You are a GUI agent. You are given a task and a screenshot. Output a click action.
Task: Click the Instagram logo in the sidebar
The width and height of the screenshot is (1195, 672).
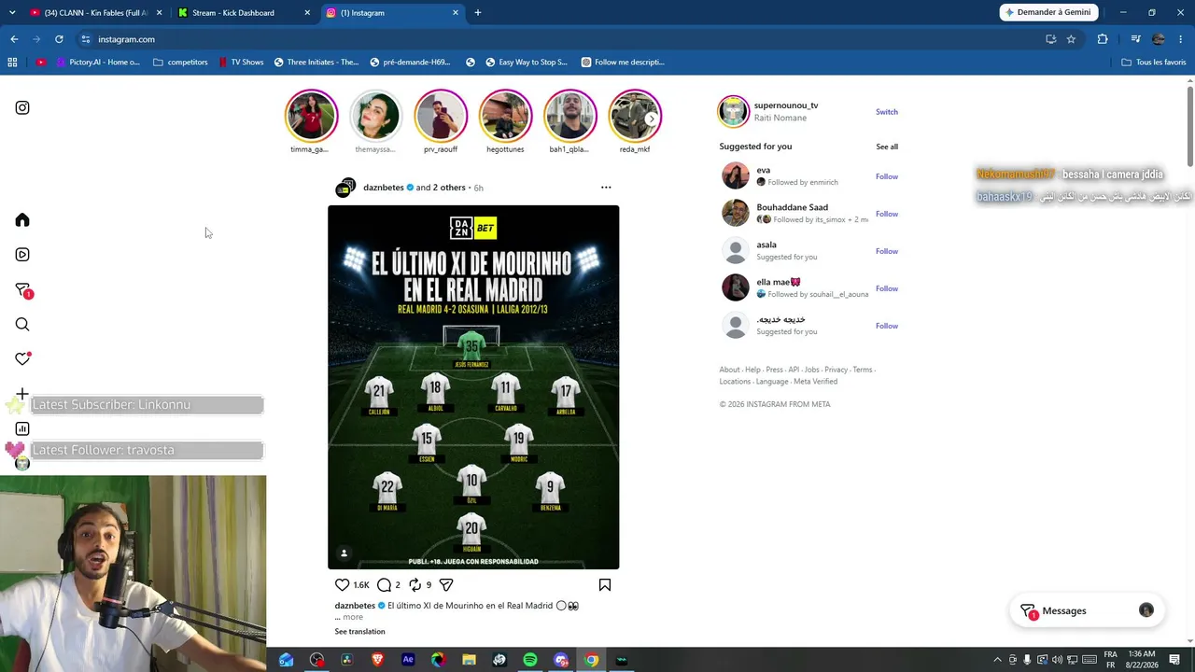tap(22, 107)
